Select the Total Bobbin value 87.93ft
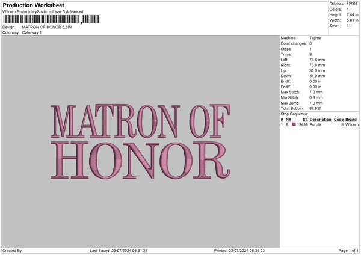Viewport: 361px width, 255px height. 315,108
